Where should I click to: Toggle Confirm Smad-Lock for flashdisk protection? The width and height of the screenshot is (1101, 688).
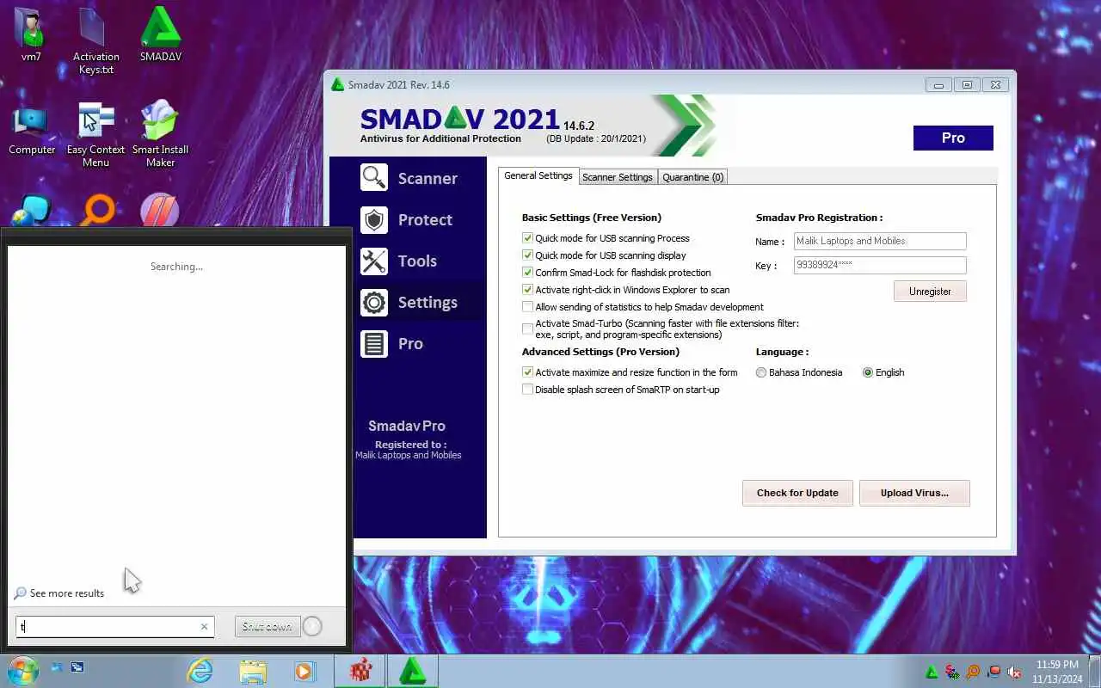pos(527,273)
